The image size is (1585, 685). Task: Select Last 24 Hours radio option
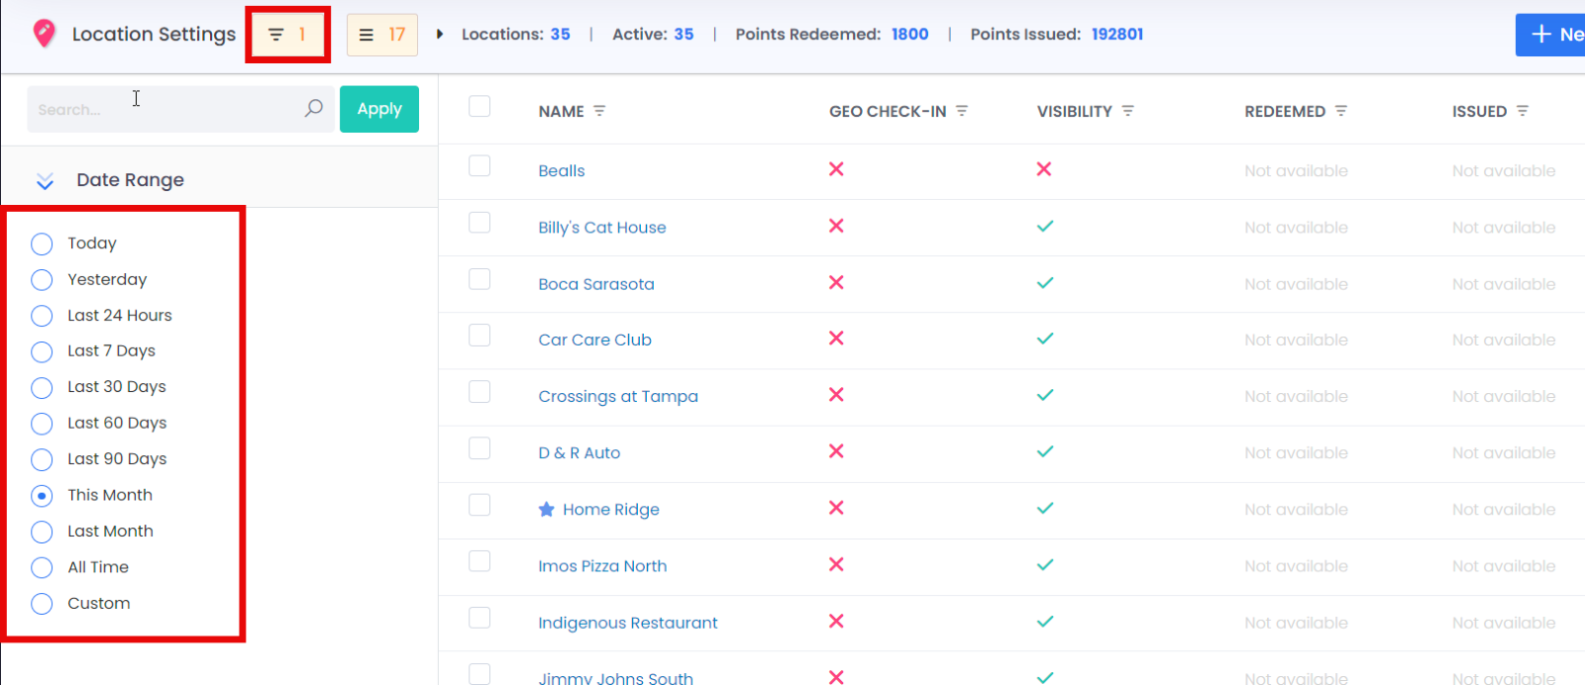[42, 316]
